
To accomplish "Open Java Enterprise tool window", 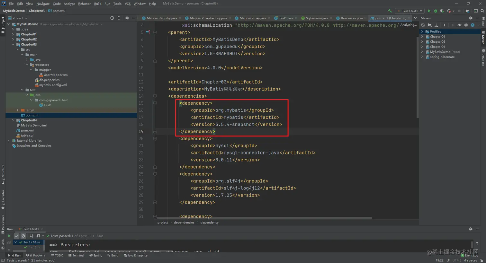I will (135, 255).
